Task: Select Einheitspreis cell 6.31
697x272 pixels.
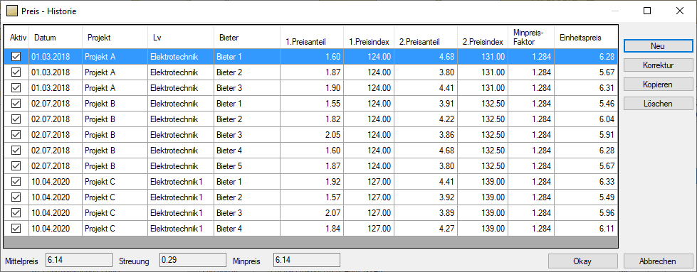Action: coord(585,88)
